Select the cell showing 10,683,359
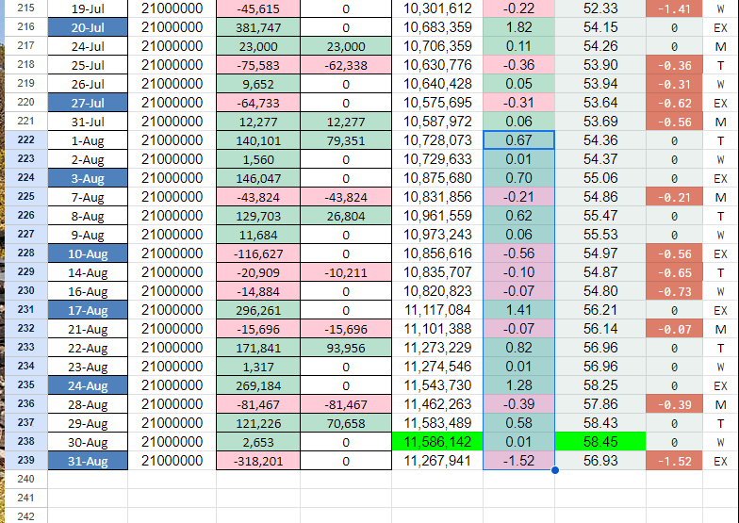The height and width of the screenshot is (523, 739). tap(437, 27)
